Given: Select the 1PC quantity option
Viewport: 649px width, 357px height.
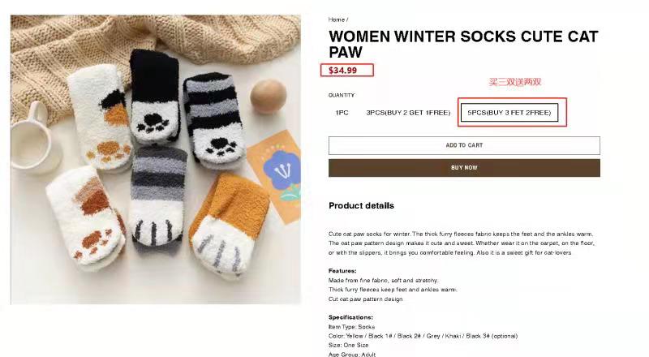Looking at the screenshot, I should tap(342, 113).
